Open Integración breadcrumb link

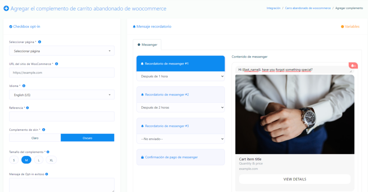coord(273,8)
